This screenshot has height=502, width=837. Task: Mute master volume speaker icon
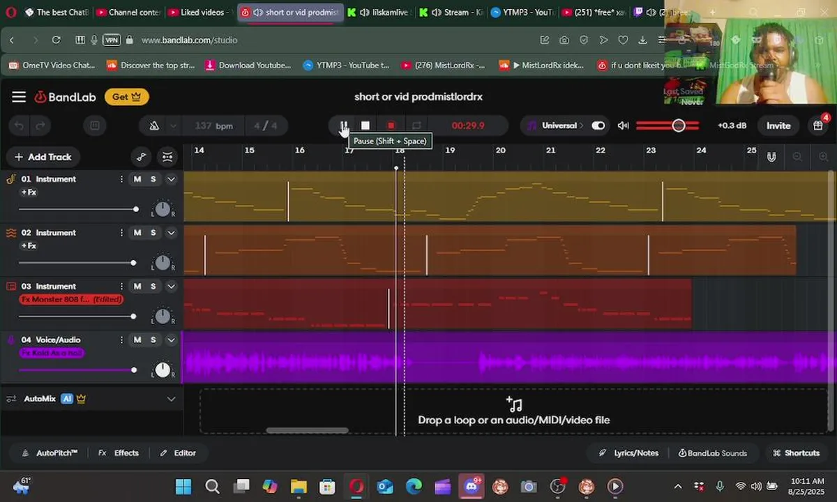click(x=623, y=125)
